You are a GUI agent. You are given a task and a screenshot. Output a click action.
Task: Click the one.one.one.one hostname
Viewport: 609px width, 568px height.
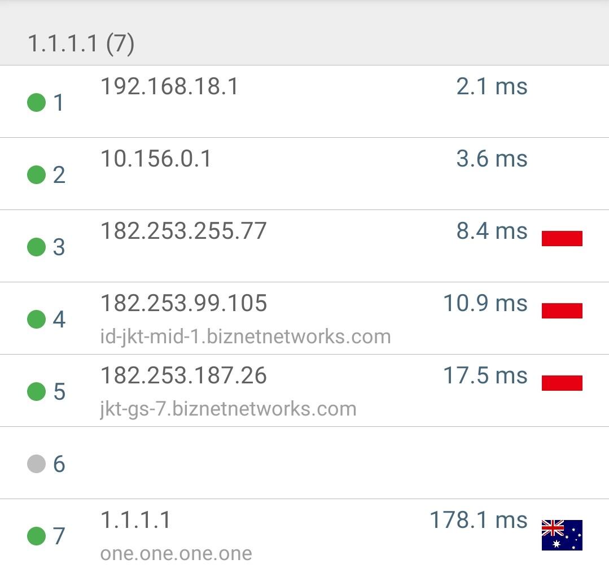(176, 553)
